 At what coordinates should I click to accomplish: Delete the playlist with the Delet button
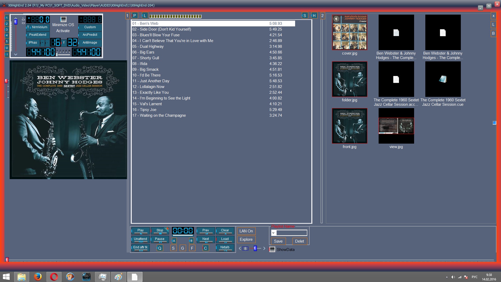[x=300, y=241]
